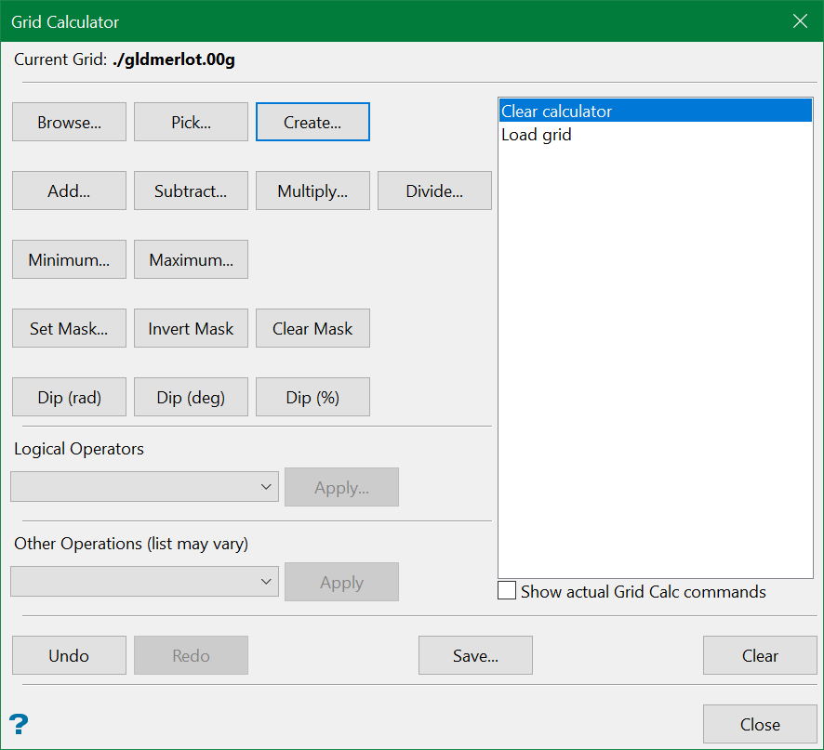Enable Show actual Grid Calc commands checkbox

click(x=508, y=591)
